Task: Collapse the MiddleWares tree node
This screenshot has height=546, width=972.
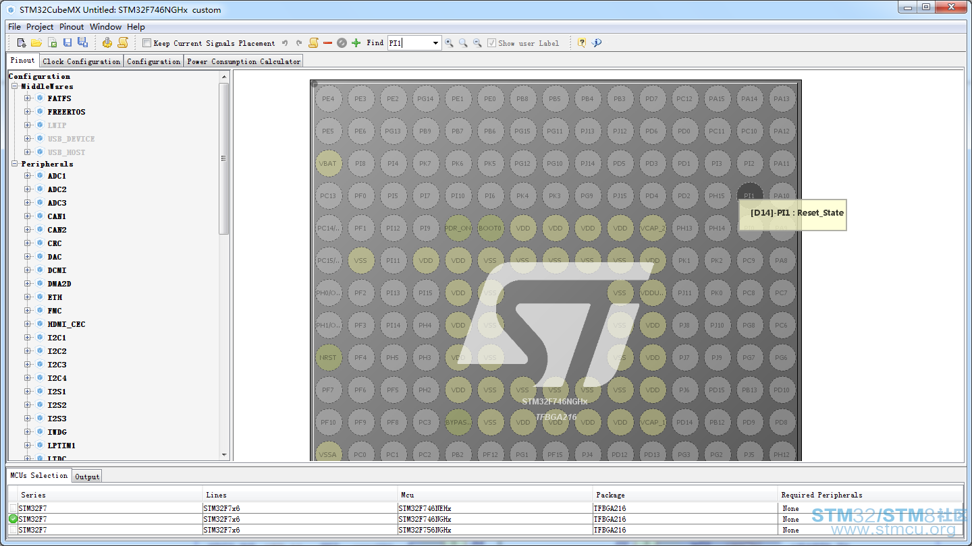Action: (x=15, y=86)
